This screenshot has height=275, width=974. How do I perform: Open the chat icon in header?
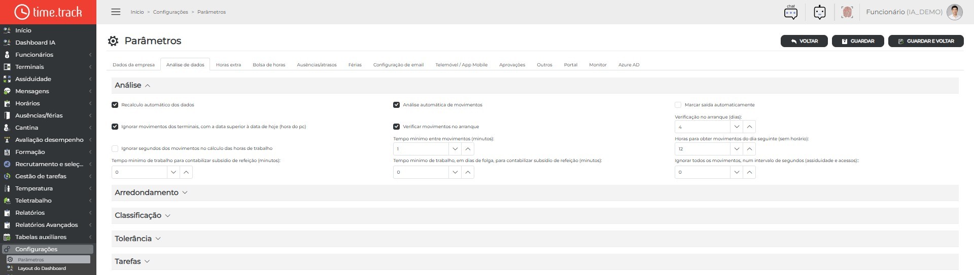[790, 12]
